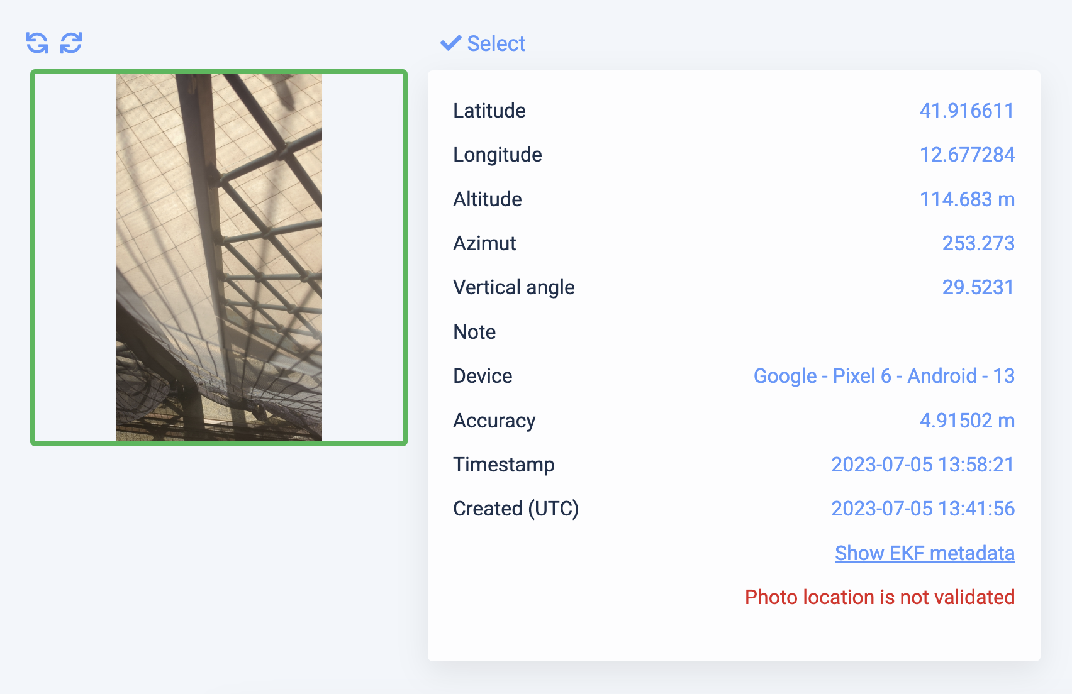Show EKF metadata link
Image resolution: width=1072 pixels, height=694 pixels.
click(925, 553)
